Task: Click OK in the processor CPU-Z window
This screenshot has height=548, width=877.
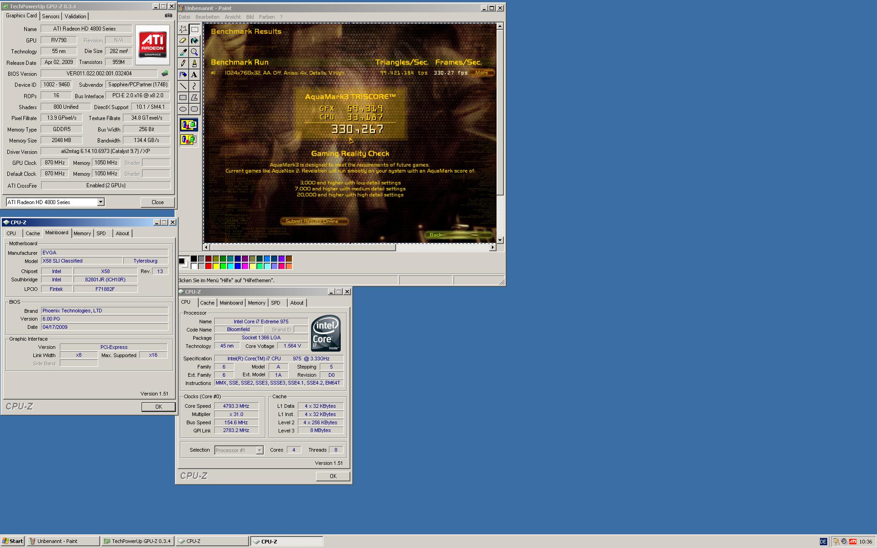Action: point(333,476)
